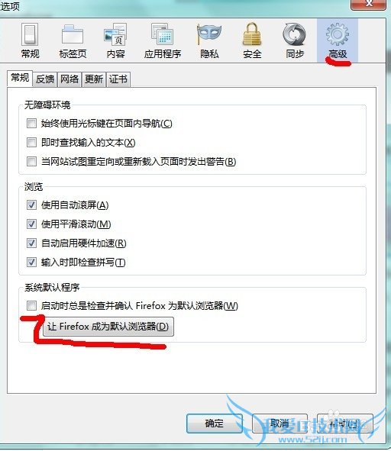Open the 安全 Security padlock icon panel

coord(252,41)
